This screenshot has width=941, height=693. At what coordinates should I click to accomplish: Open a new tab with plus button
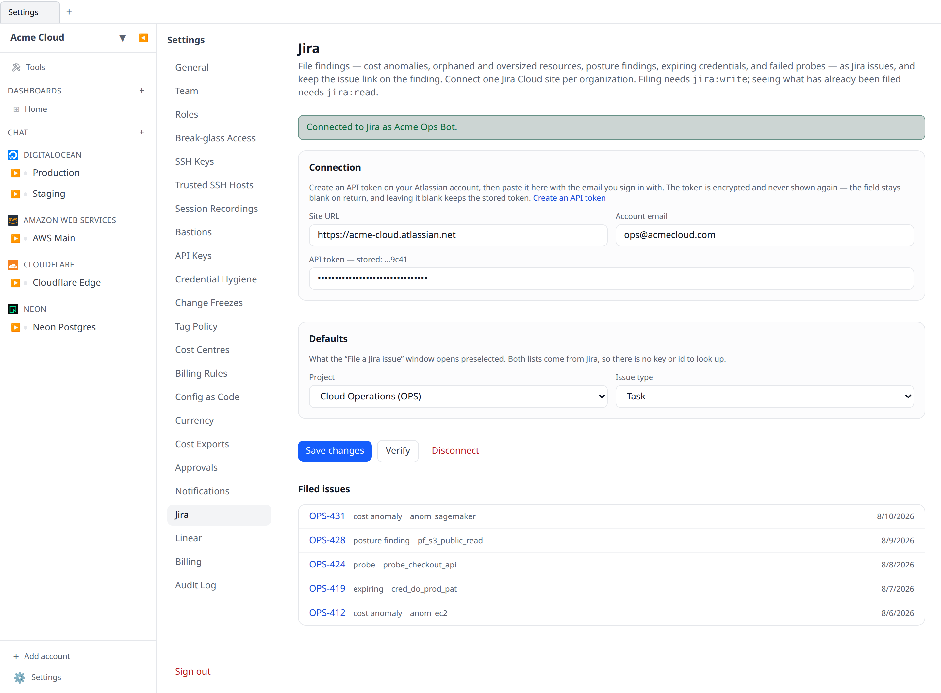pyautogui.click(x=69, y=12)
